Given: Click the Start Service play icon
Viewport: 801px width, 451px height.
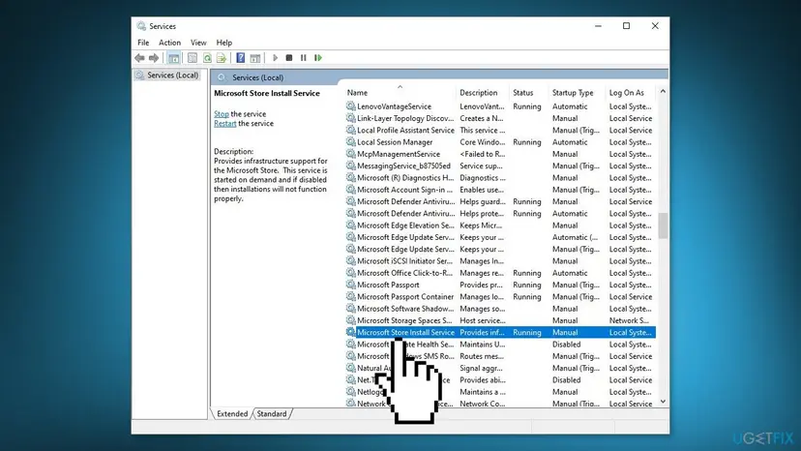Looking at the screenshot, I should click(x=275, y=58).
